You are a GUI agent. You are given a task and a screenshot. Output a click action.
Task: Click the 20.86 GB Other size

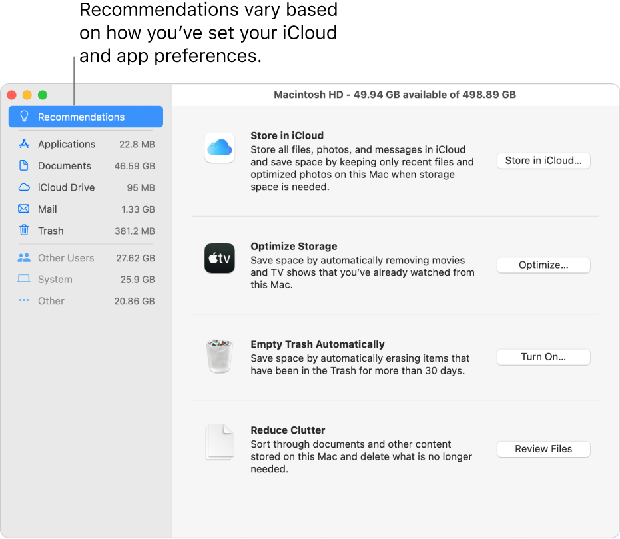pyautogui.click(x=135, y=301)
